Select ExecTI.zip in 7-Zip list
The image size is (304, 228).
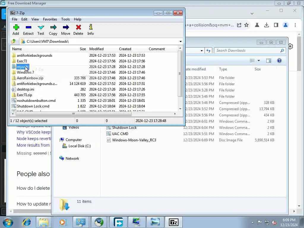(x=24, y=95)
